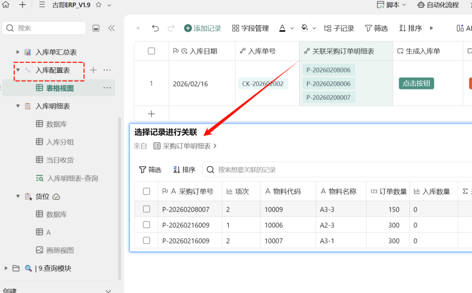Check the row with 物料代码 10006
Image resolution: width=472 pixels, height=293 pixels.
(x=147, y=225)
